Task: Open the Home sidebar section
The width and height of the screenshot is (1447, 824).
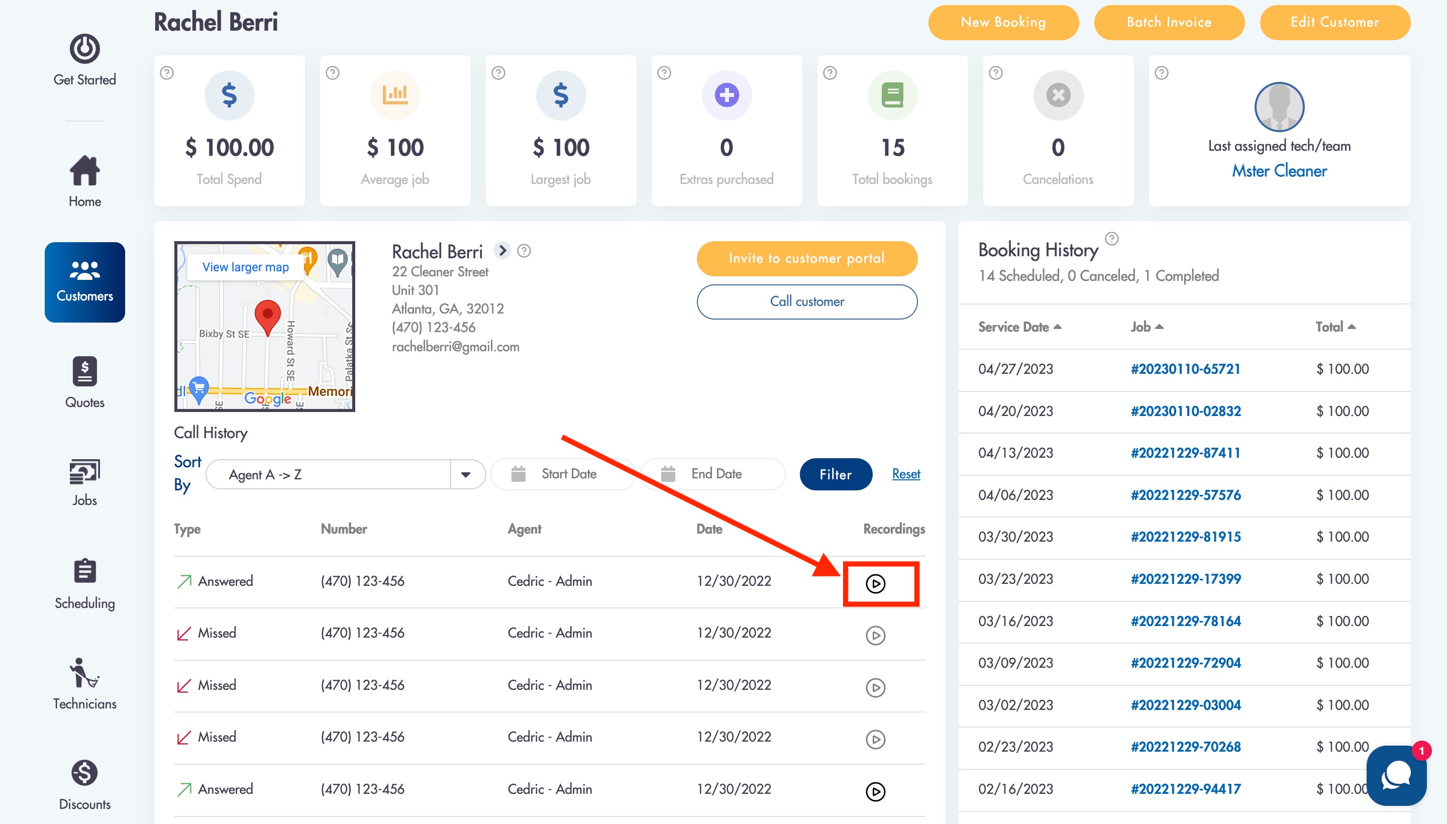Action: [84, 181]
